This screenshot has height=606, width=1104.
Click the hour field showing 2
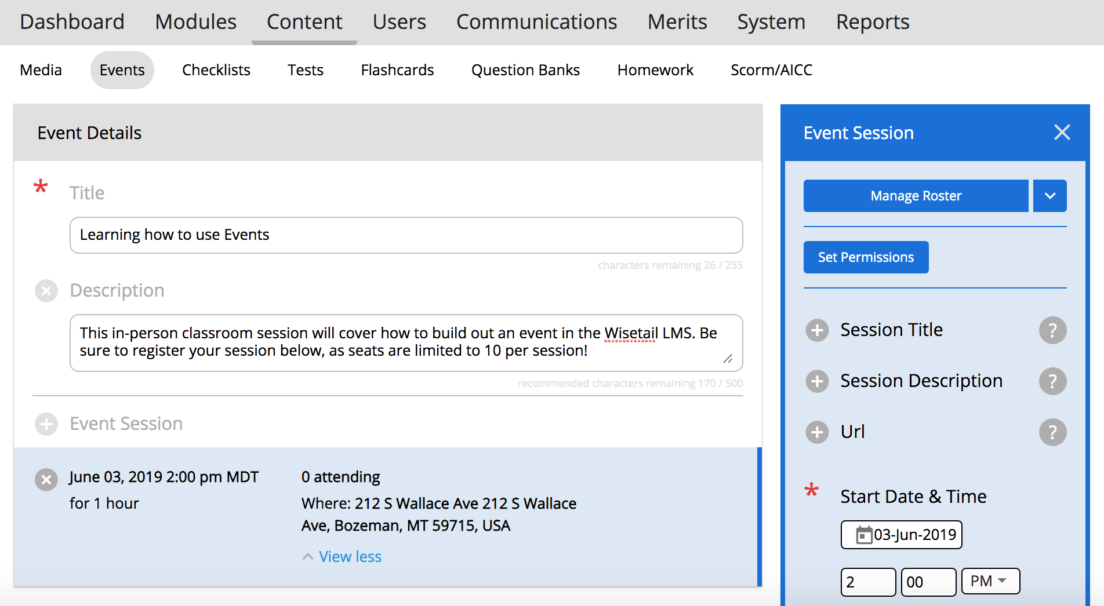(869, 582)
